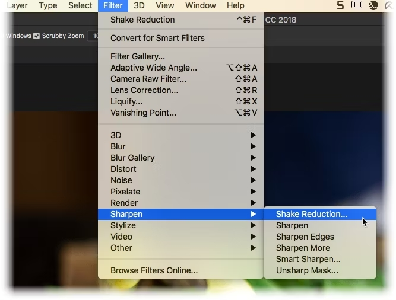The image size is (396, 300).
Task: Apply Sharpen Edges filter
Action: pyautogui.click(x=305, y=237)
